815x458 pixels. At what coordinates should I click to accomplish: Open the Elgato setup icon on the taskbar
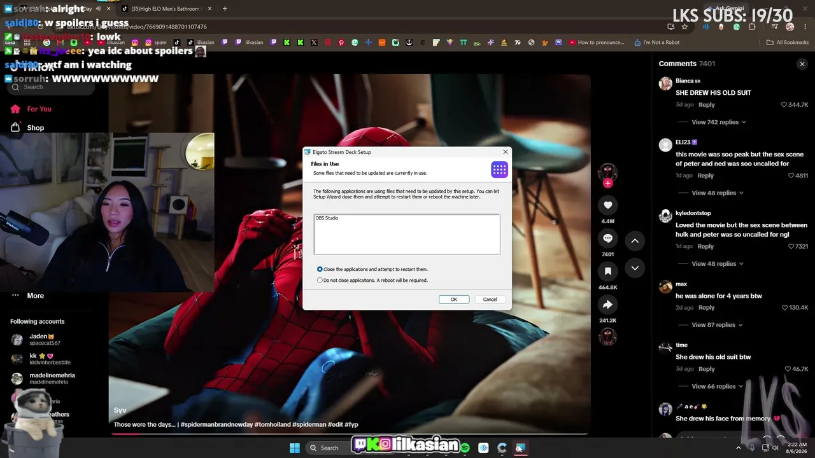(x=520, y=448)
